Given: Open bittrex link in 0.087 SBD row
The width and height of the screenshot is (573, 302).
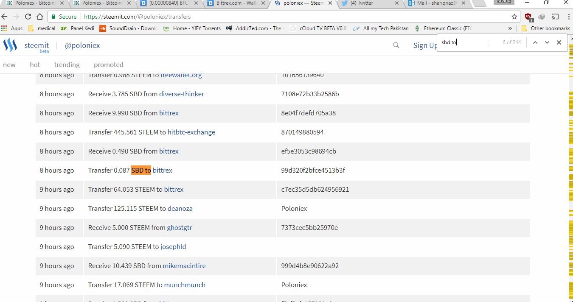Looking at the screenshot, I should [163, 171].
